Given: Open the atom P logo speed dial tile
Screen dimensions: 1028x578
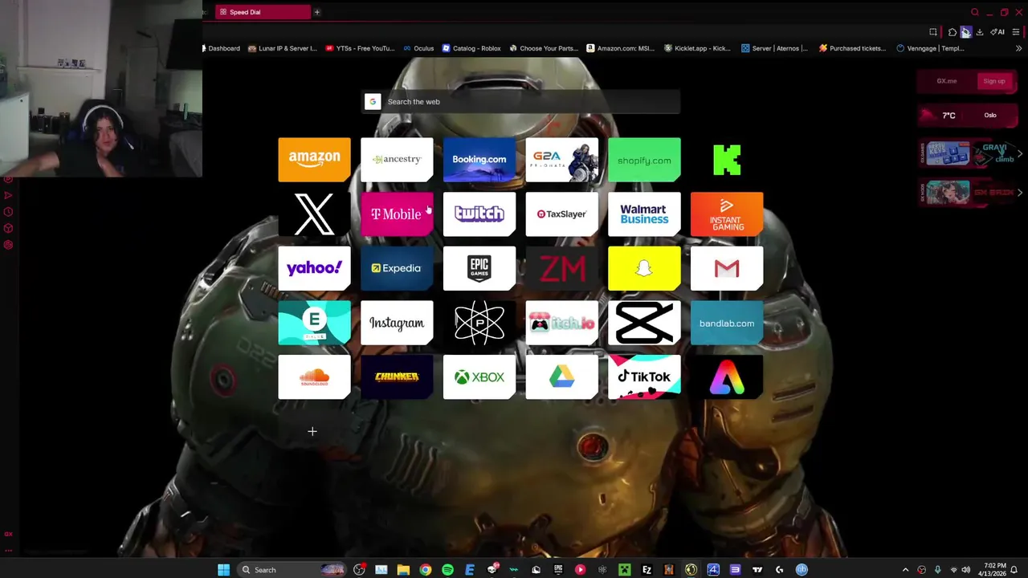Looking at the screenshot, I should click(479, 323).
